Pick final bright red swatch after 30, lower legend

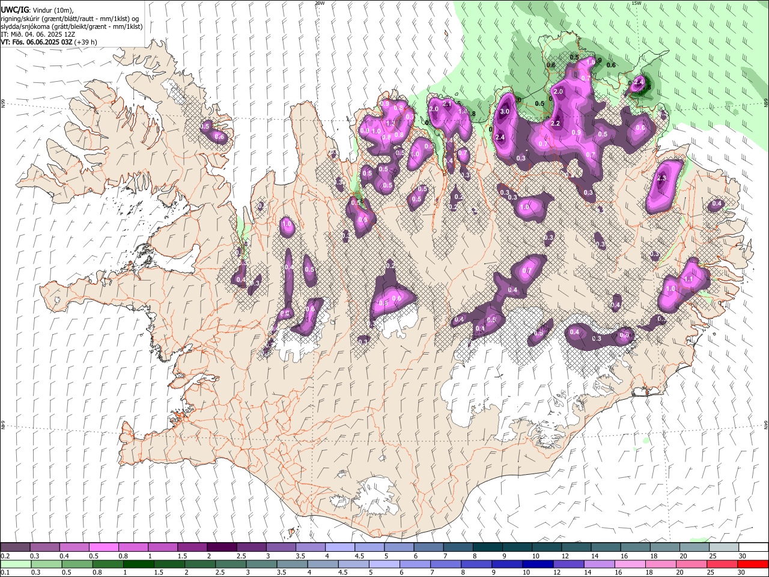pyautogui.click(x=753, y=564)
